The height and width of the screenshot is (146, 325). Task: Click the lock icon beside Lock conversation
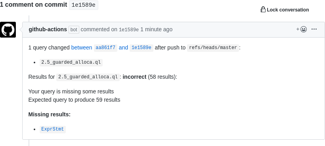(x=263, y=9)
